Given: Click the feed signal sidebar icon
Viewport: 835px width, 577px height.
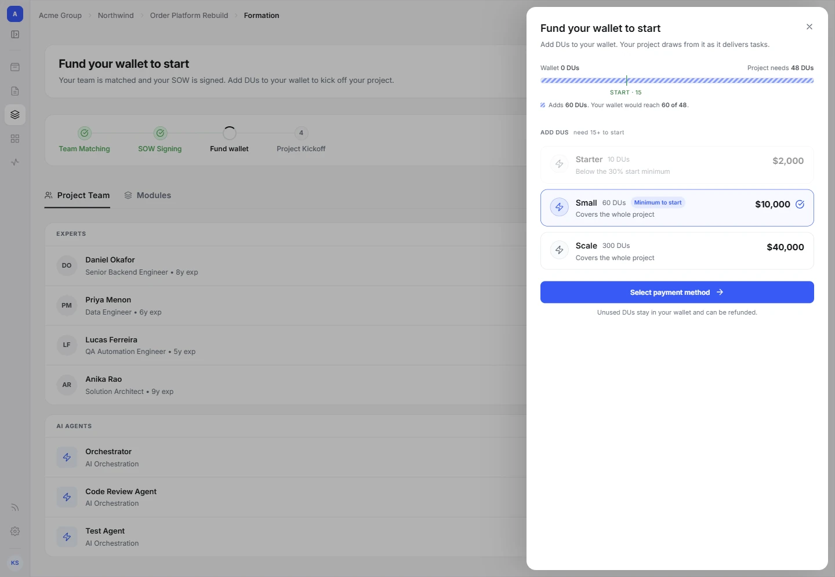Looking at the screenshot, I should (15, 507).
